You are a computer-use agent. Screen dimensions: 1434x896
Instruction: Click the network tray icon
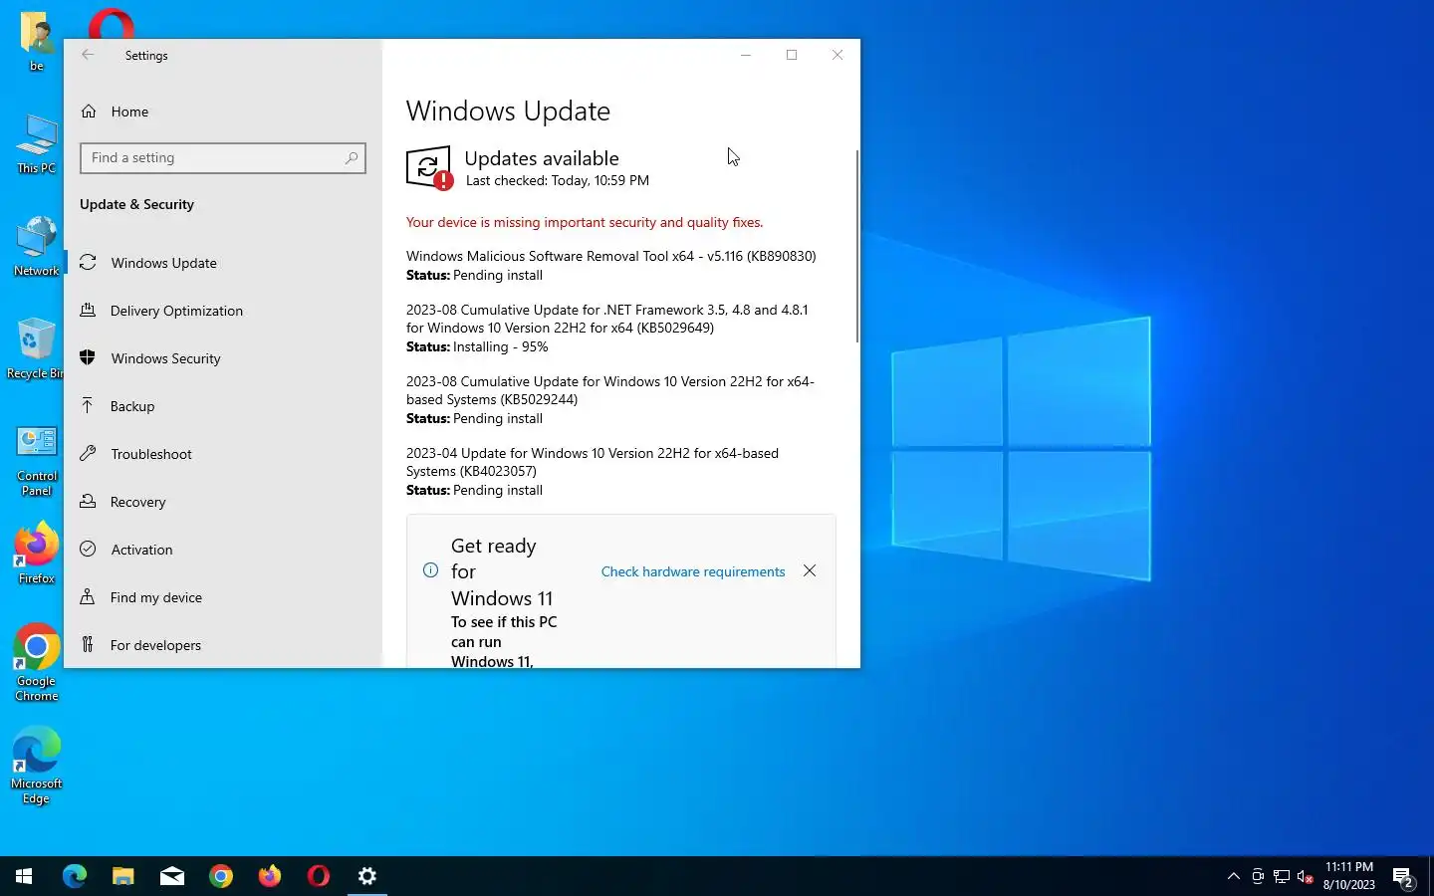click(x=1282, y=877)
